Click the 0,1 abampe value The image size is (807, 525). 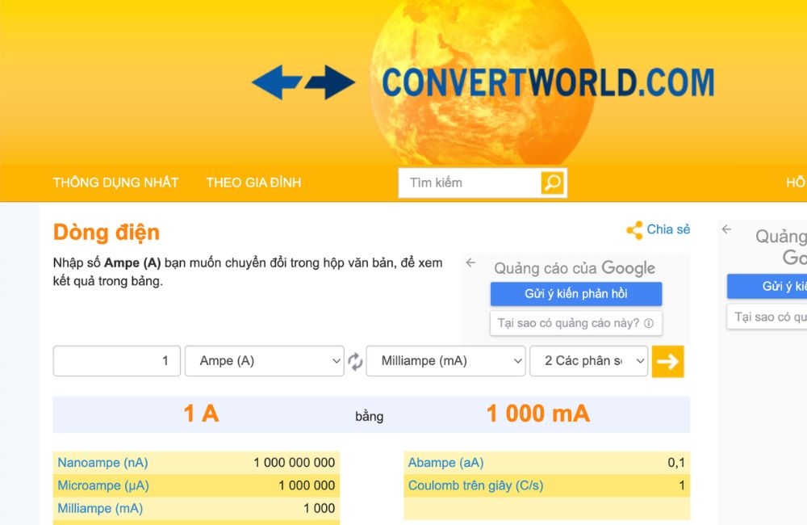(x=676, y=463)
